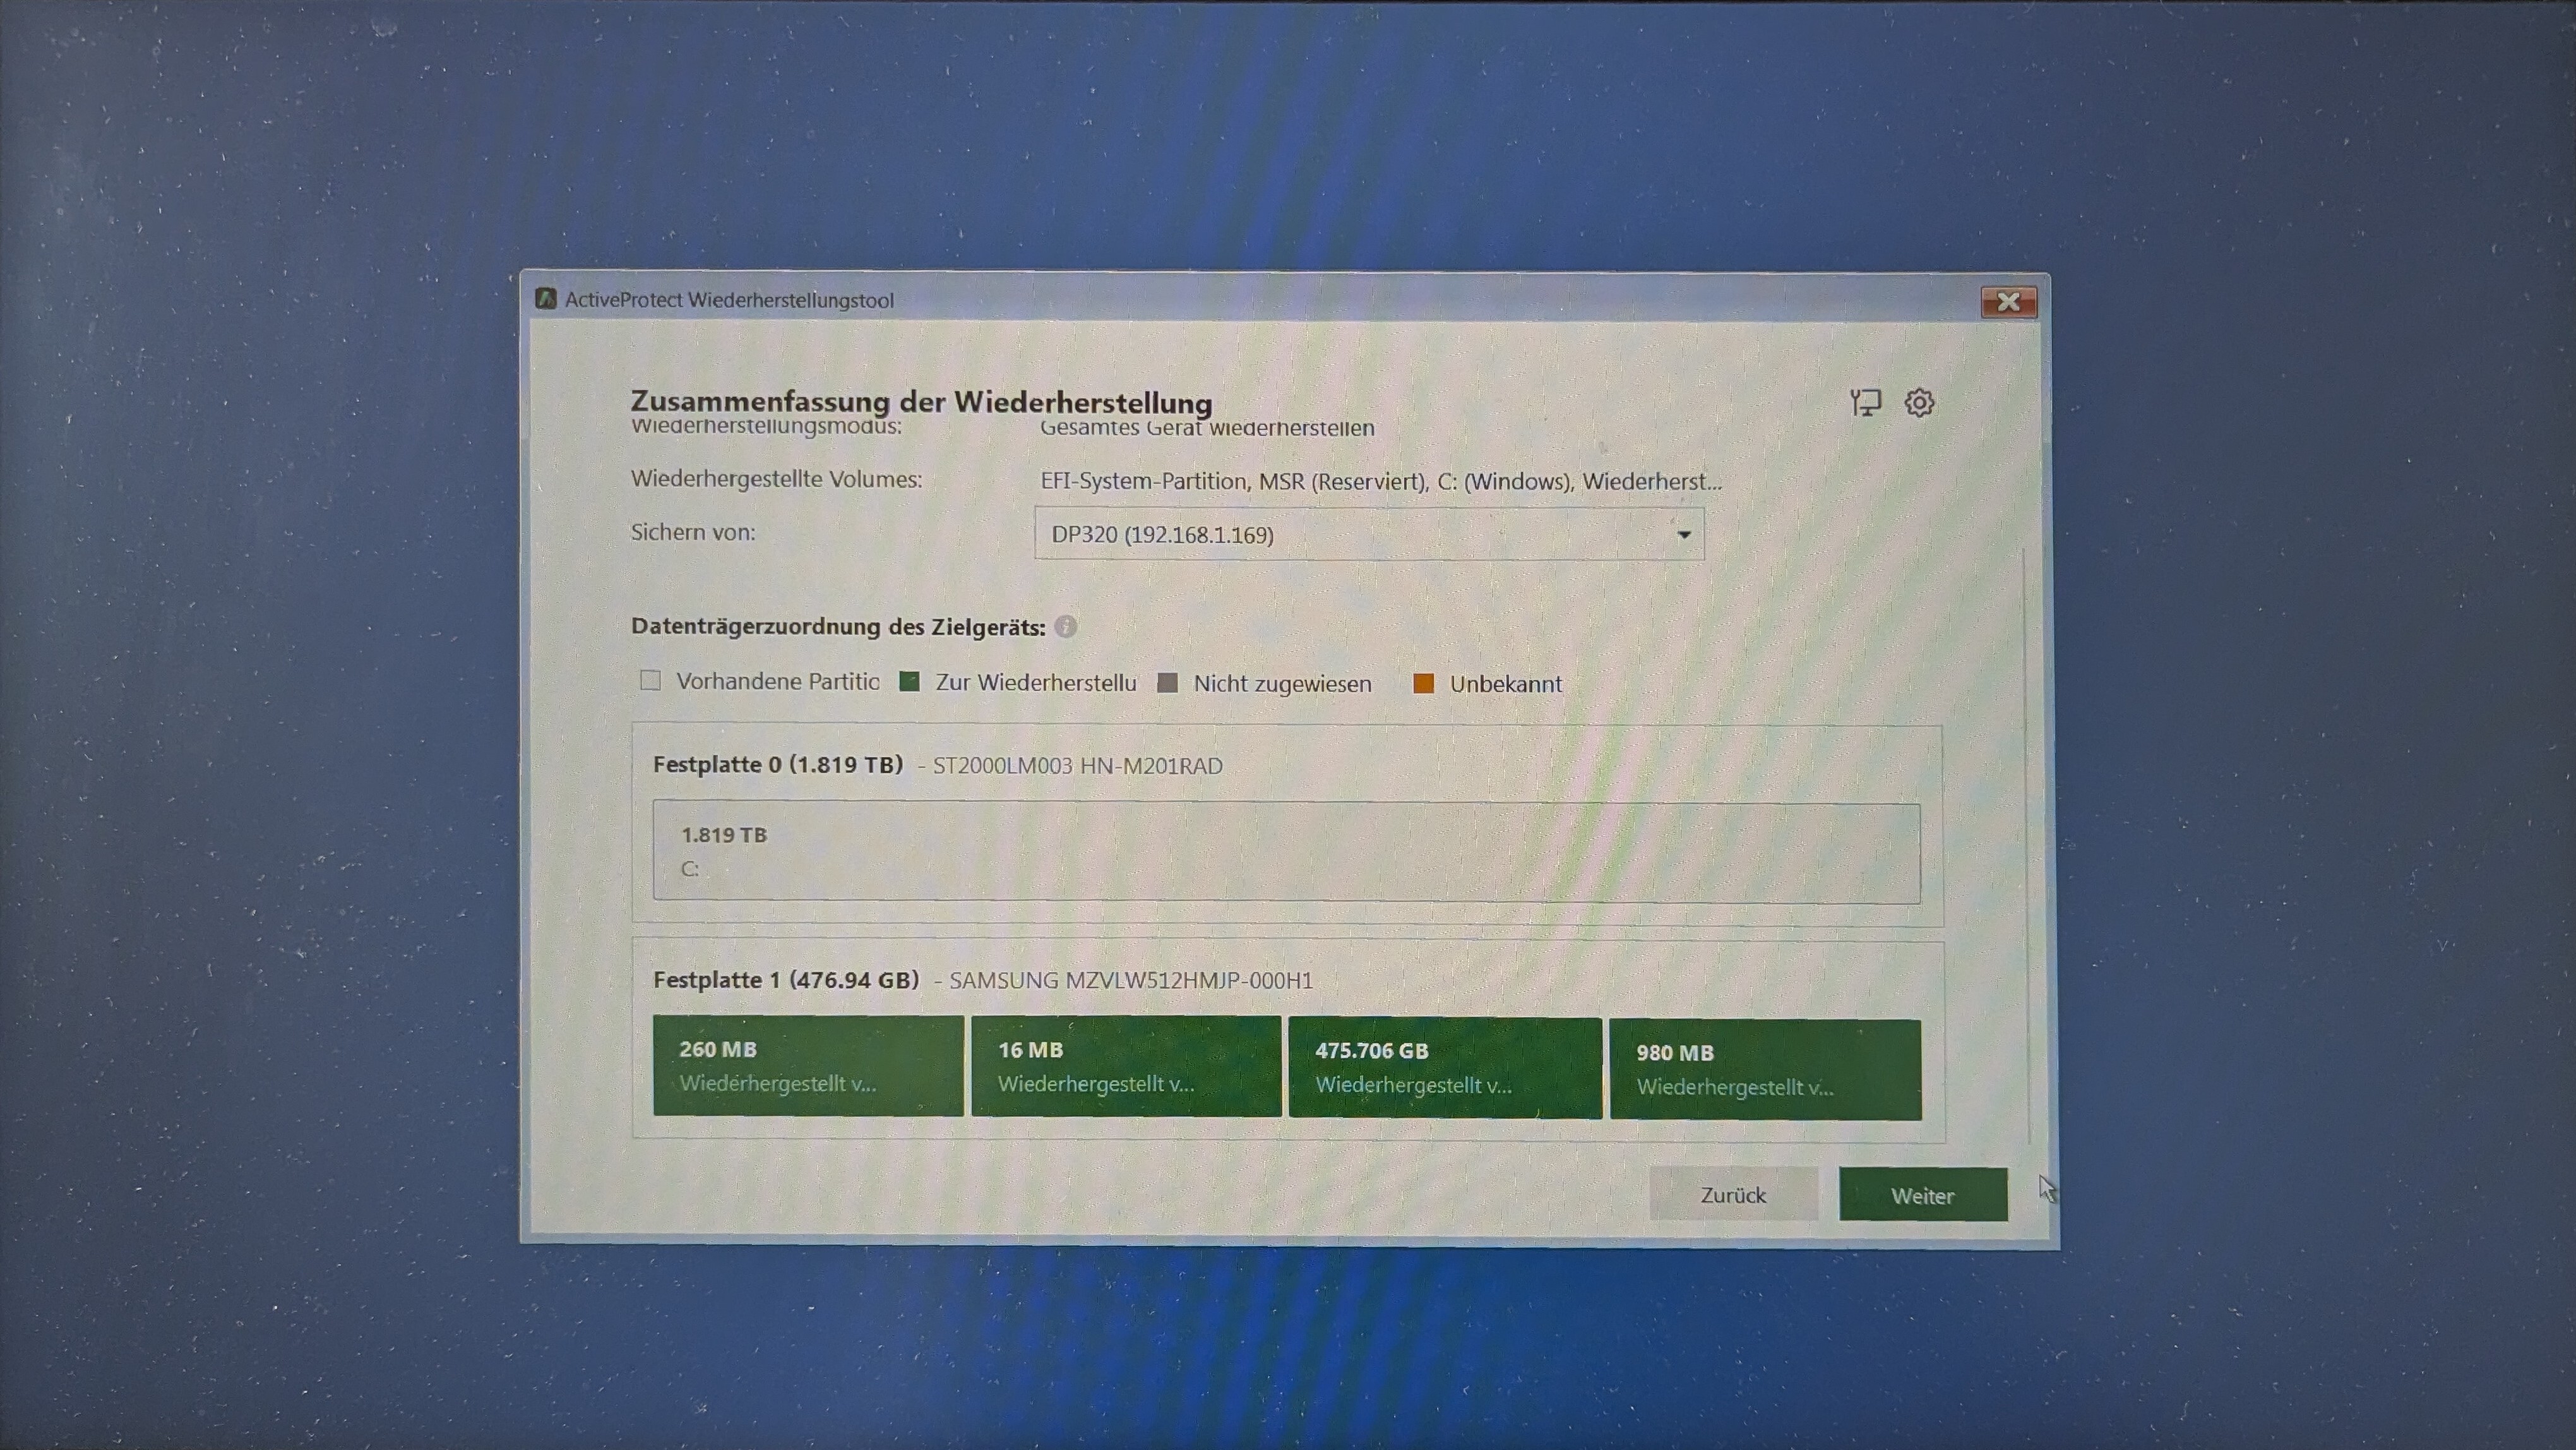
Task: Click the gray Nicht zugewiesen legend square
Action: [x=1167, y=683]
